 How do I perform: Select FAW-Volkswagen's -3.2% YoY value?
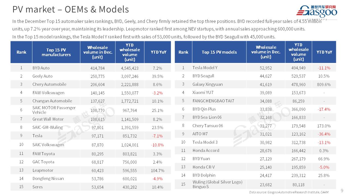(x=157, y=93)
